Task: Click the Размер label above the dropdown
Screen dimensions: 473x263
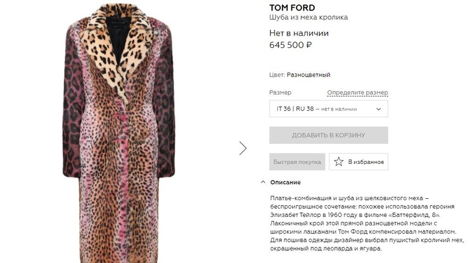Action: tap(280, 93)
